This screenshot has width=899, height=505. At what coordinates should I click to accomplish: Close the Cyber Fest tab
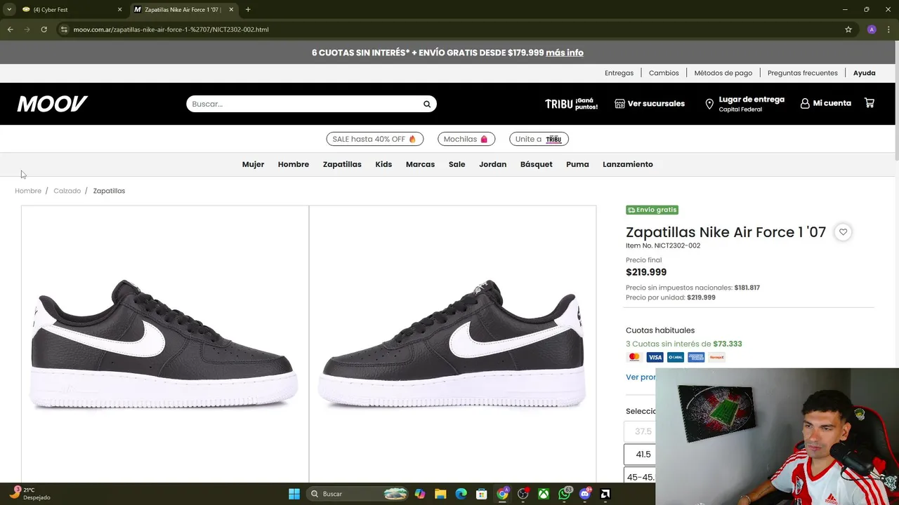(x=119, y=10)
